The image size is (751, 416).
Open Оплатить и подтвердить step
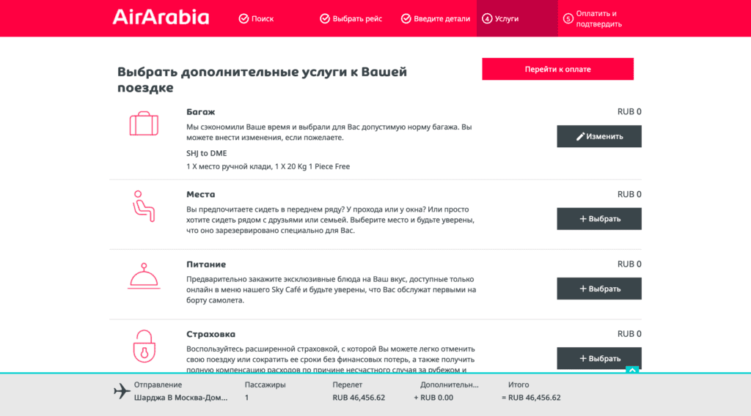pos(593,18)
